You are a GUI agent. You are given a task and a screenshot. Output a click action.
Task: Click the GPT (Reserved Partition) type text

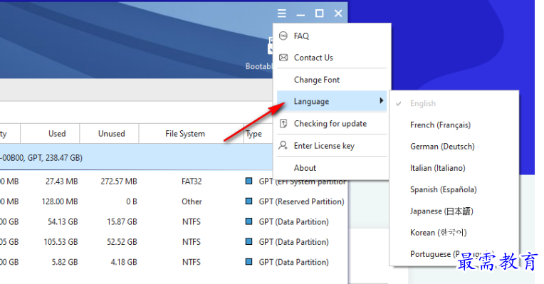[x=301, y=201]
